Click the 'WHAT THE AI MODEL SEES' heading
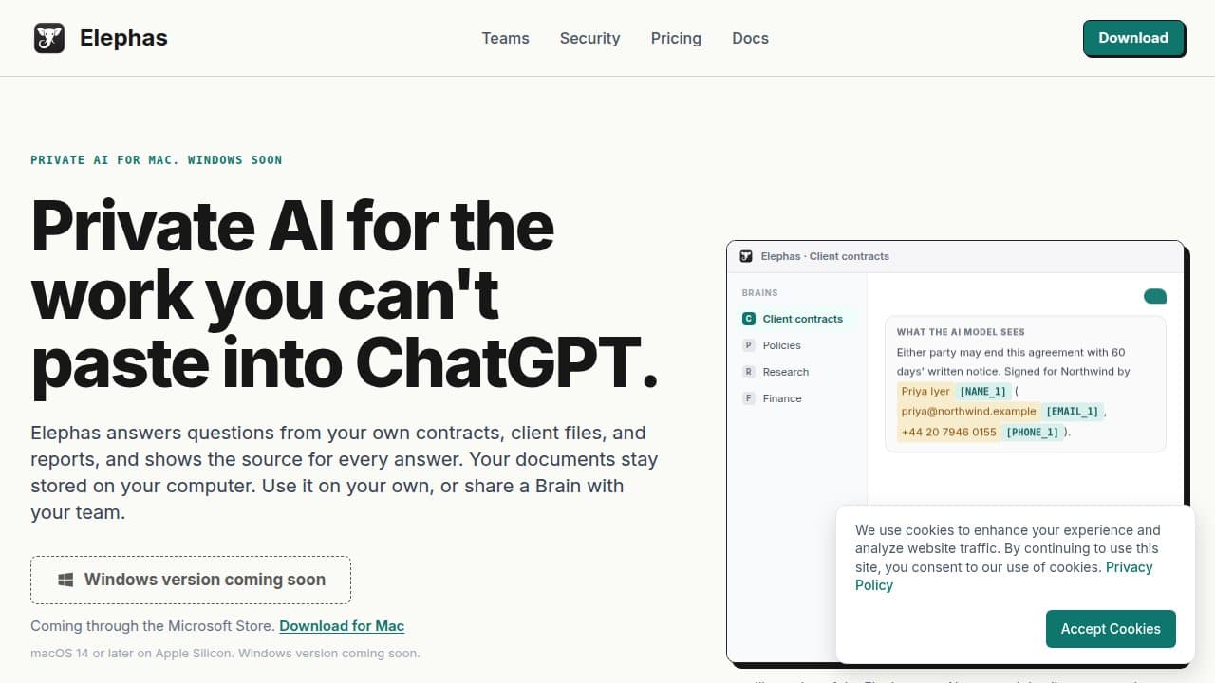Screen dimensions: 1215x683 click(961, 332)
